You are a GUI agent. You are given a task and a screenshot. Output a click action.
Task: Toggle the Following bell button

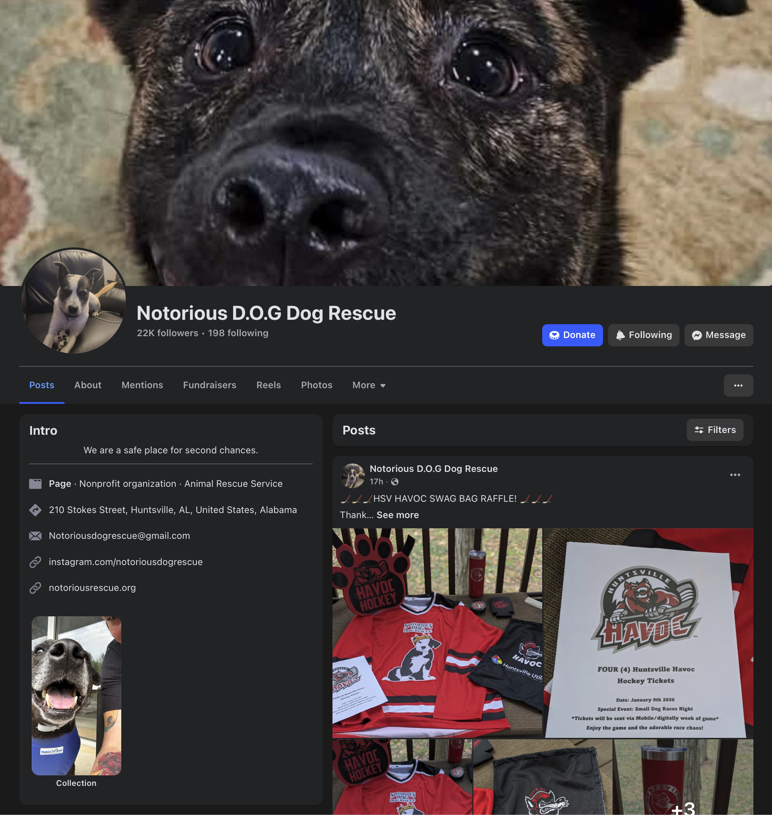(x=643, y=335)
